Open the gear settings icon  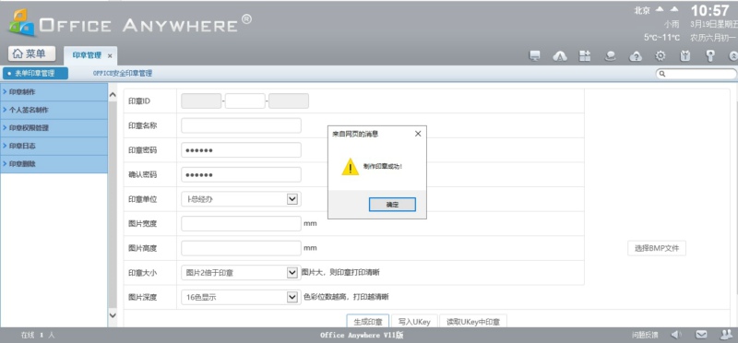click(661, 56)
